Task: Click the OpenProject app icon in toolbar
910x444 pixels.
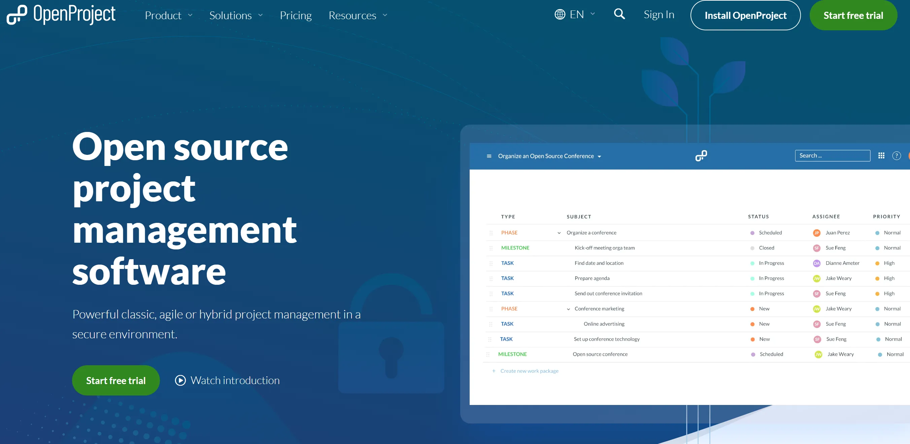Action: pos(701,156)
